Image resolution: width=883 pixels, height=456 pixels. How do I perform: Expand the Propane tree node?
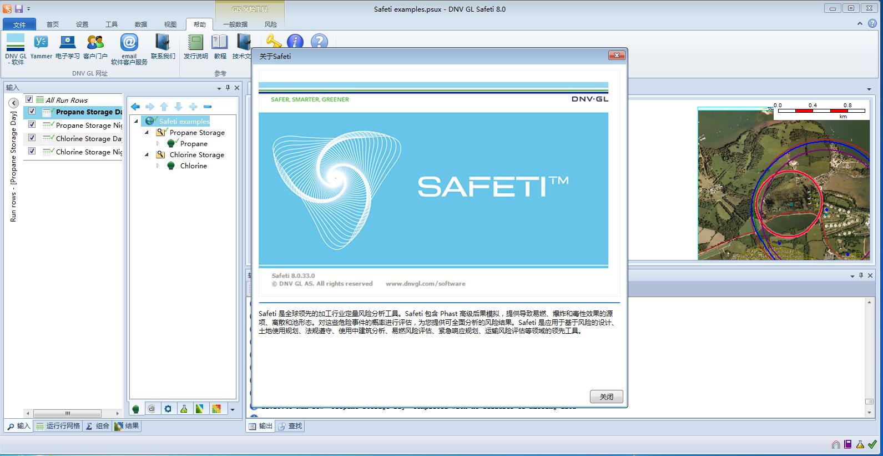158,143
